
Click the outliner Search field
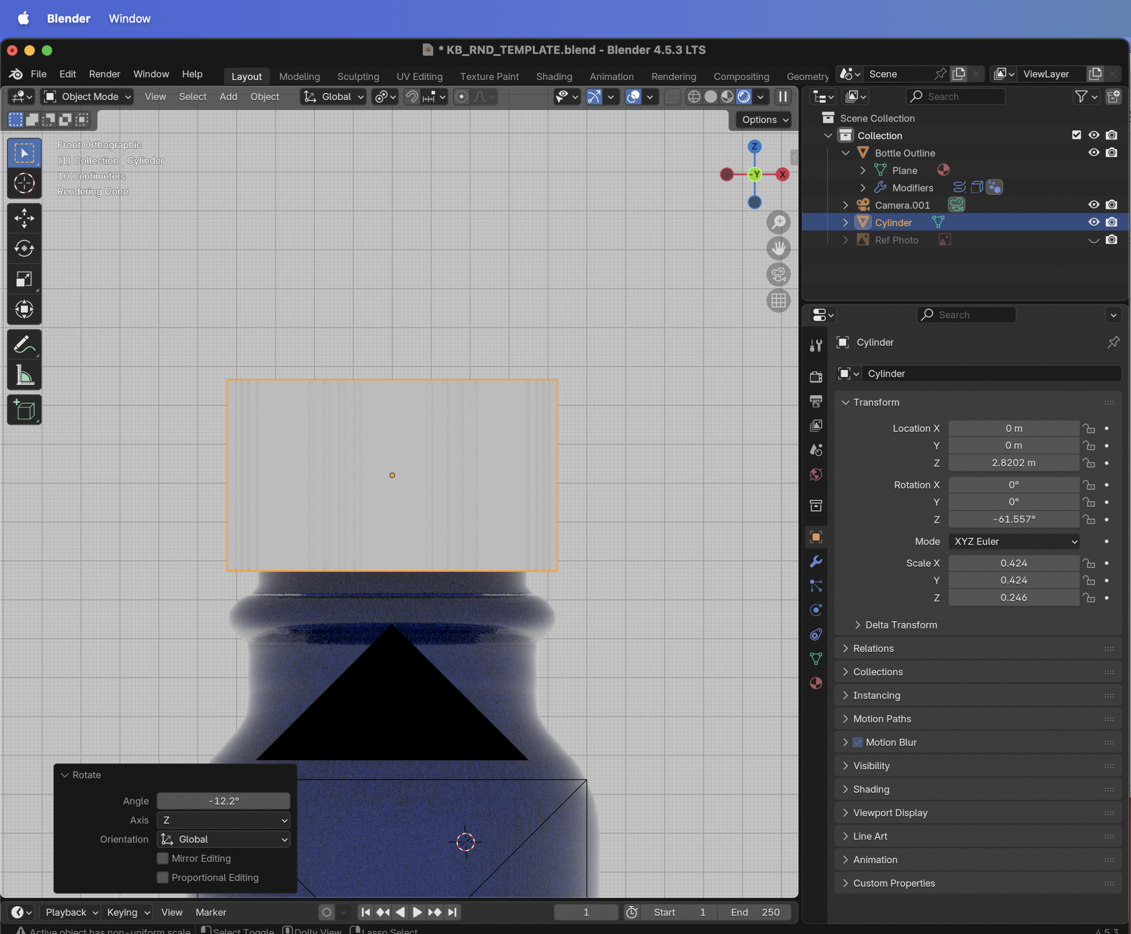coord(956,97)
